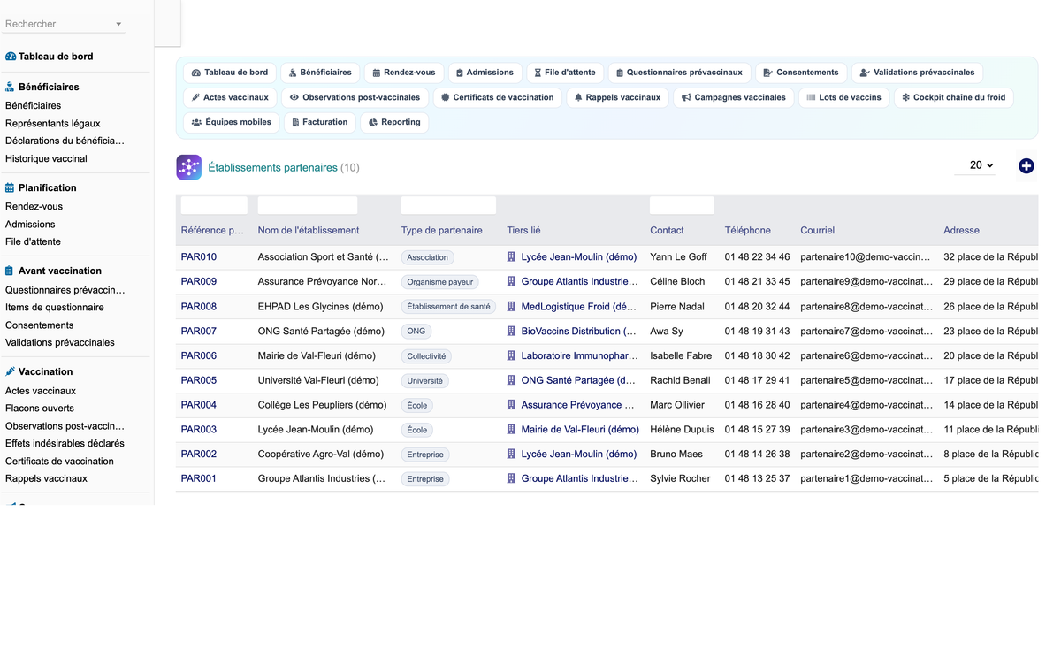Screen dimensions: 1061x657
Task: Open the Reporting tab
Action: 394,122
